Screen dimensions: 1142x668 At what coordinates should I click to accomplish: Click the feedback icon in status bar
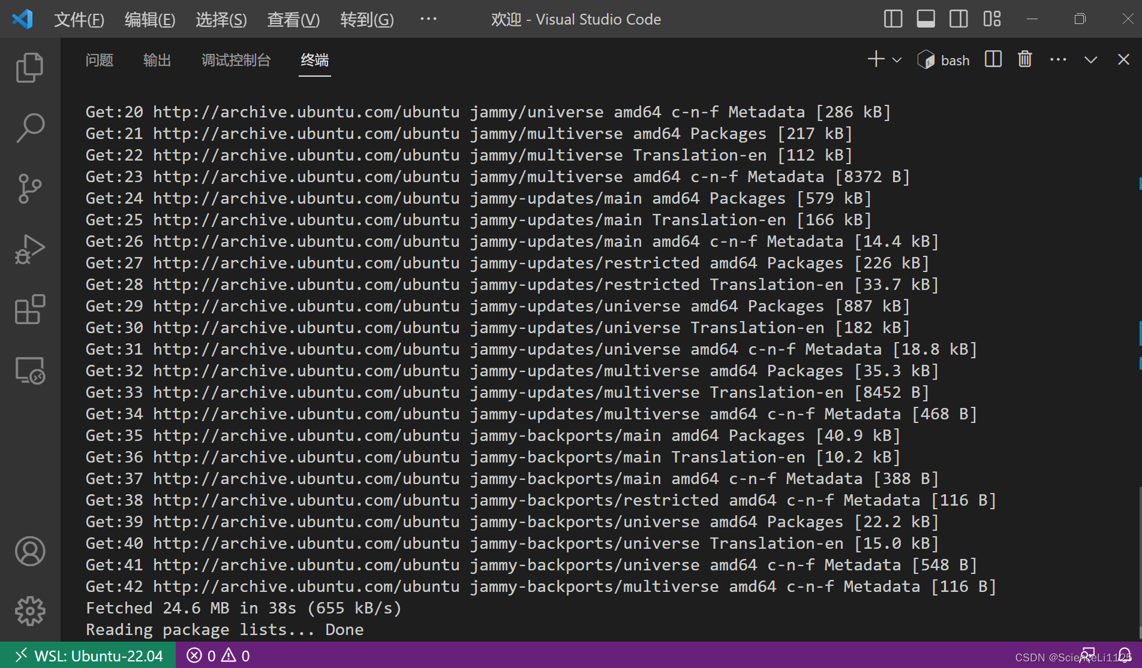(1088, 655)
